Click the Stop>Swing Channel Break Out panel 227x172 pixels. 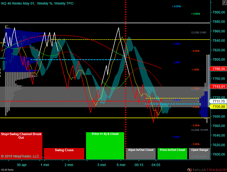(x=21, y=146)
